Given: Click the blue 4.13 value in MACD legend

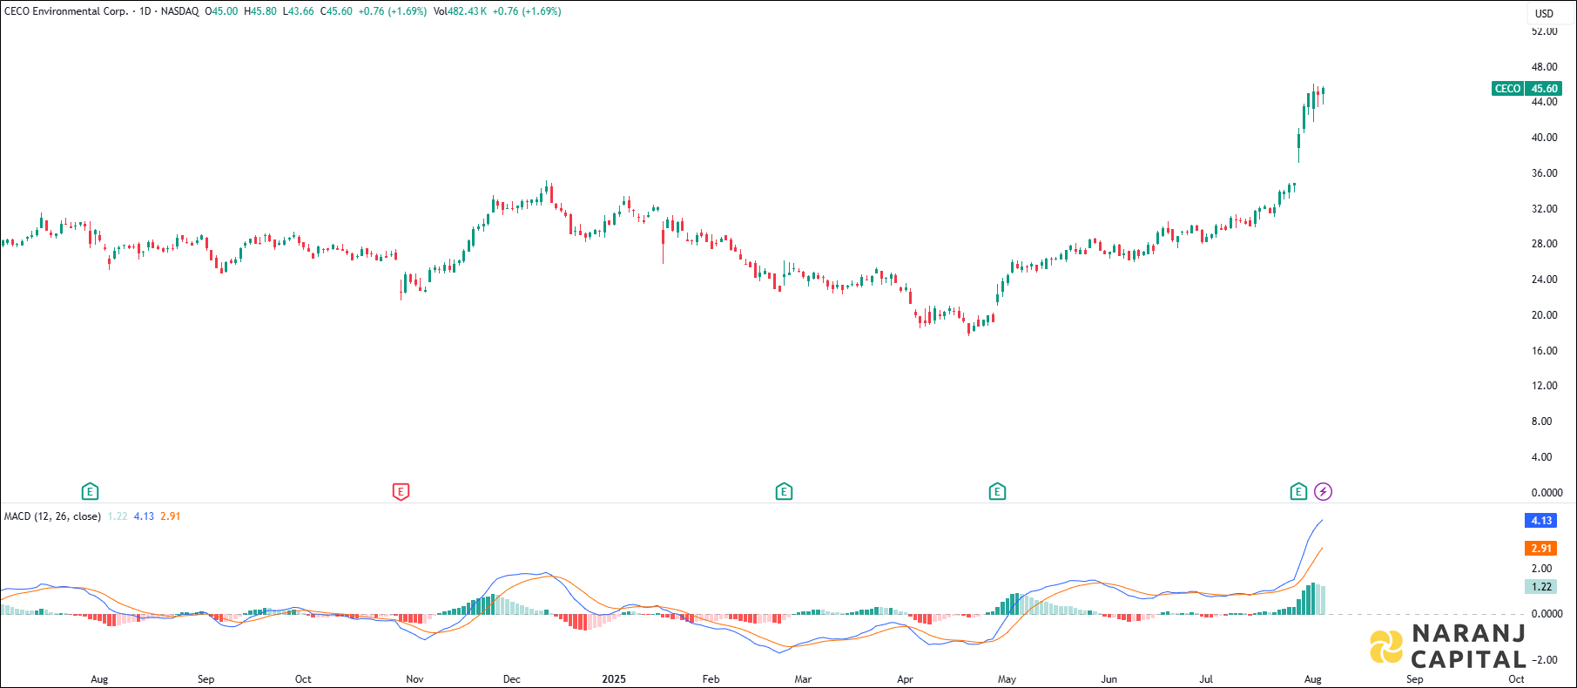Looking at the screenshot, I should click(144, 516).
